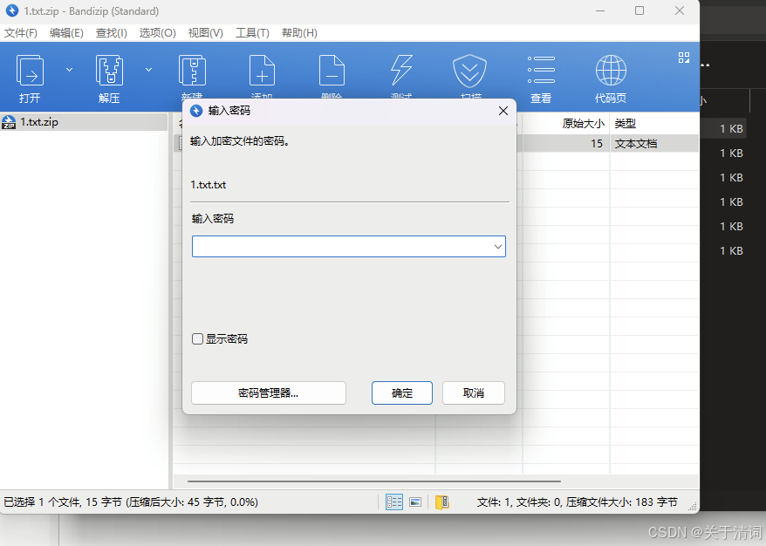Expand the Extract (解压) dropdown arrow
This screenshot has height=546, width=766.
pyautogui.click(x=148, y=70)
